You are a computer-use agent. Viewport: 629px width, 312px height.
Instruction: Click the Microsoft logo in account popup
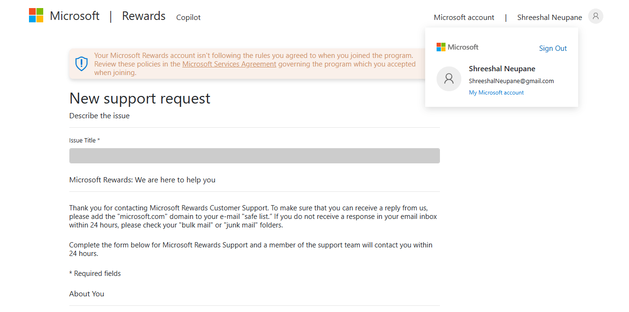click(457, 47)
